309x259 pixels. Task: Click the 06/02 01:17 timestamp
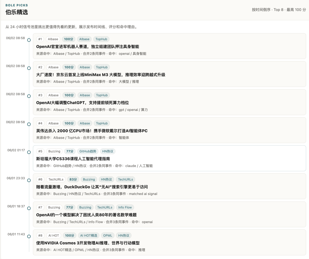[x=16, y=150]
